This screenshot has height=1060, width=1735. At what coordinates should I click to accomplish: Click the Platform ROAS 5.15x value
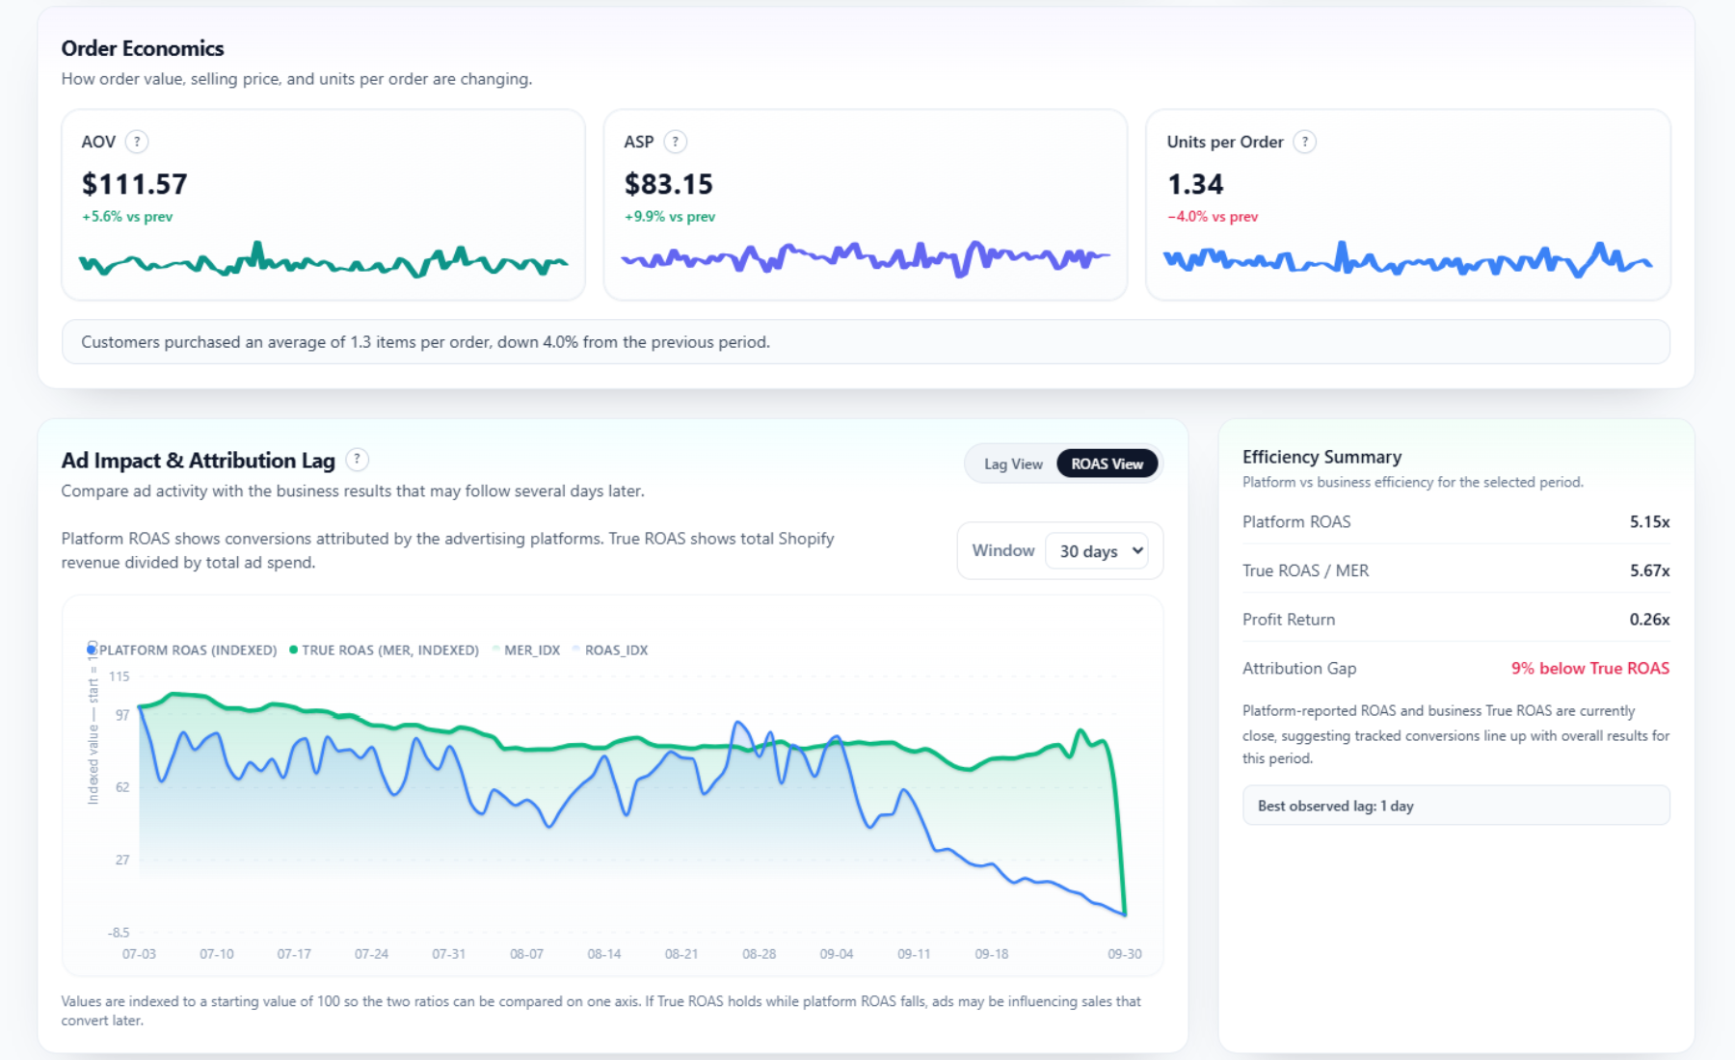coord(1649,521)
